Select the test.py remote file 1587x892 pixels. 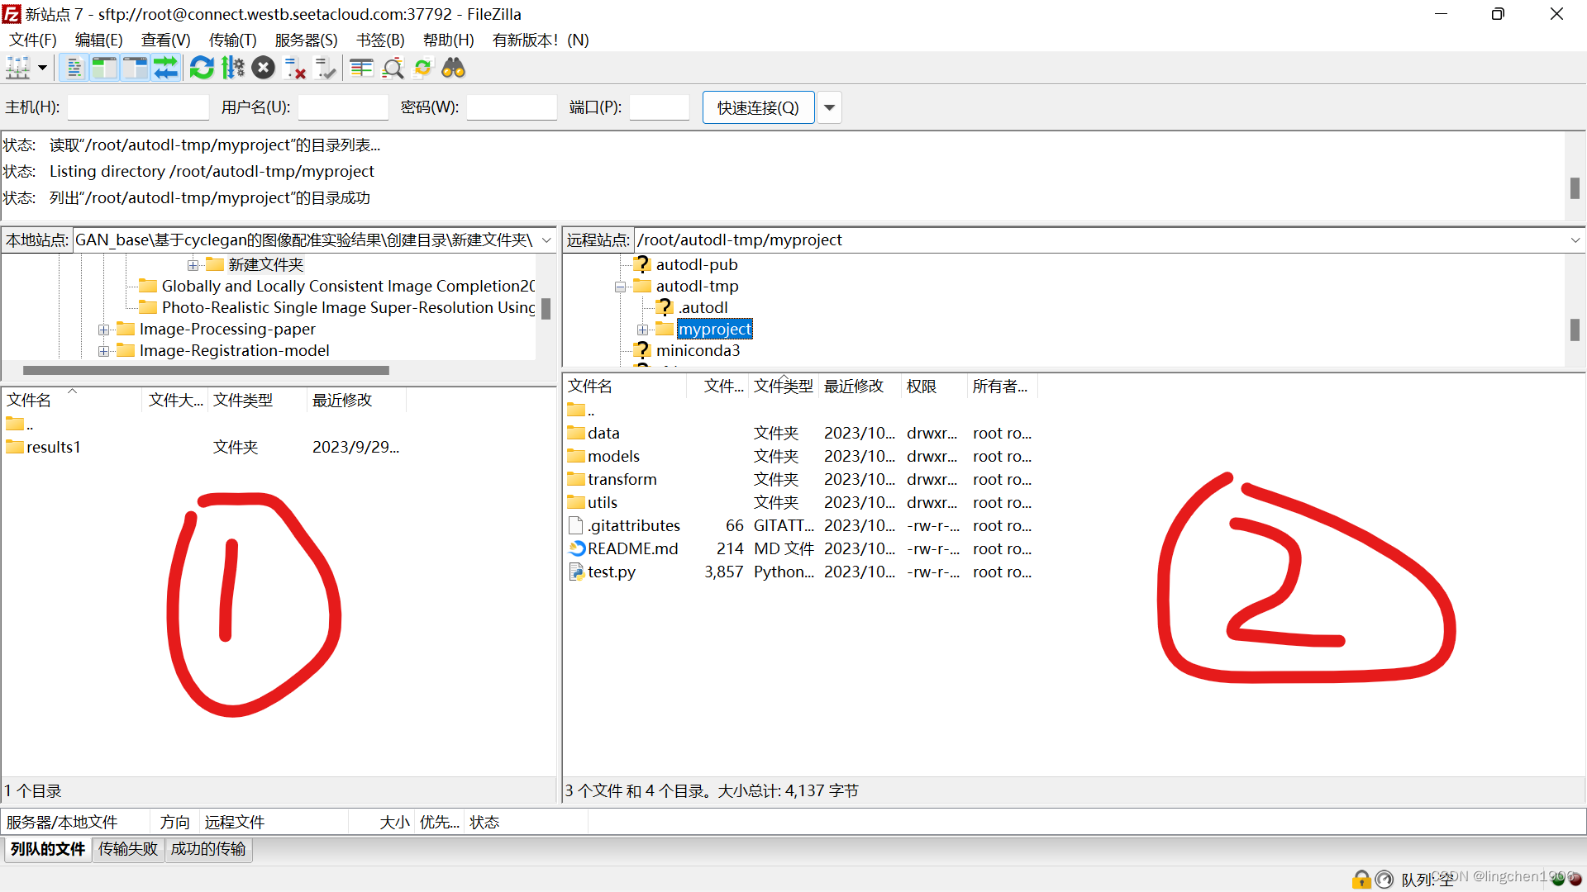click(612, 572)
